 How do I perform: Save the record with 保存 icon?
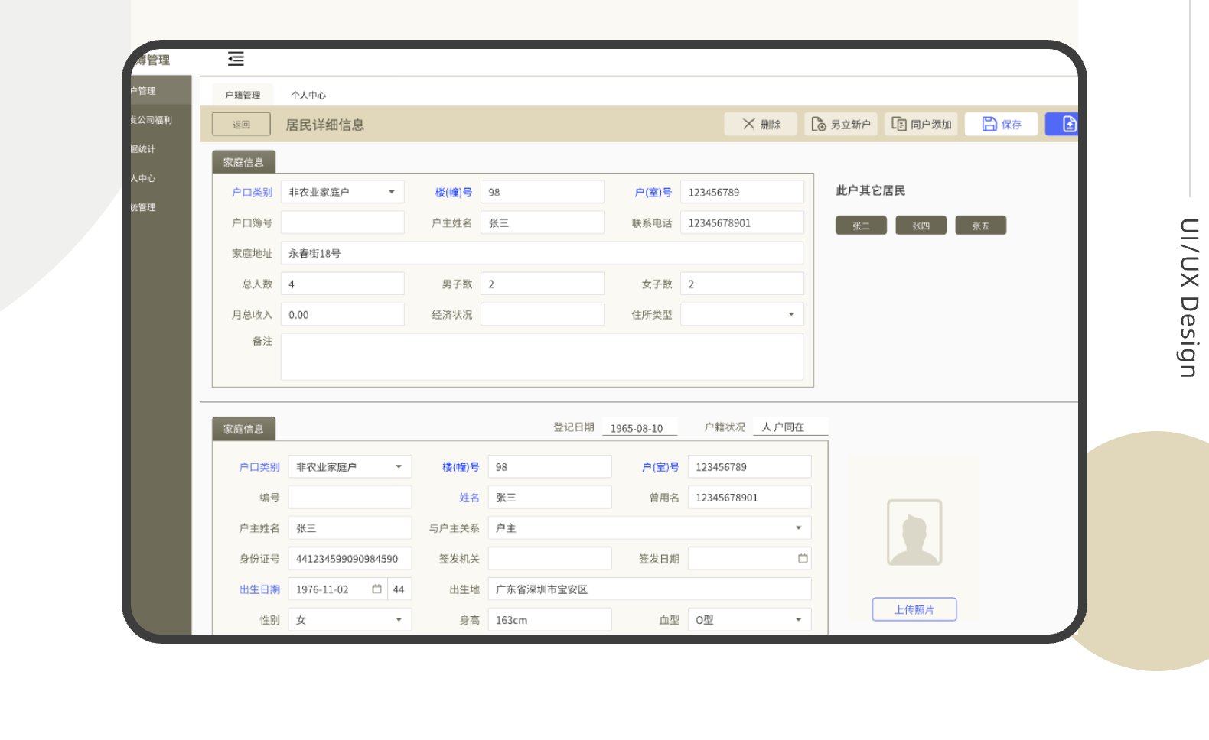click(x=989, y=124)
